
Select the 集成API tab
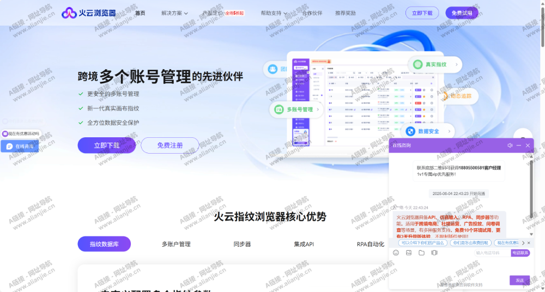click(x=304, y=244)
